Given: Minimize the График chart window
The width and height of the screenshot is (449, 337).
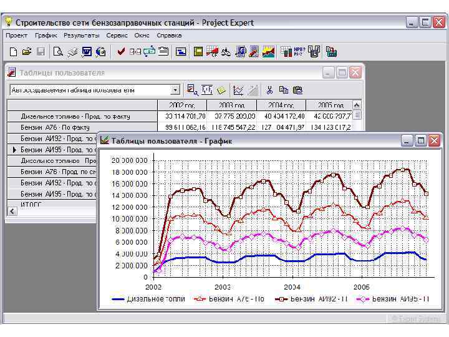Looking at the screenshot, I should click(x=407, y=140).
